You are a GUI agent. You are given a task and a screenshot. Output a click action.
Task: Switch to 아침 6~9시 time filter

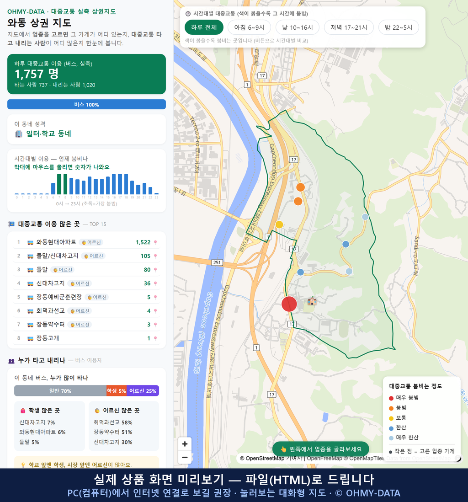[x=250, y=27]
